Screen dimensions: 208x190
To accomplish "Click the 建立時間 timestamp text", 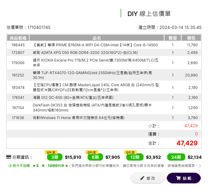I will click(170, 27).
